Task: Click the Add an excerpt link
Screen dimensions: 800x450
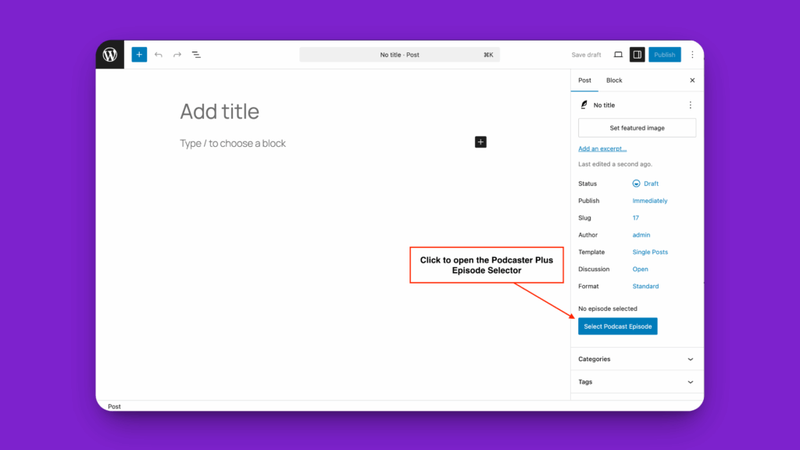Action: click(x=602, y=148)
